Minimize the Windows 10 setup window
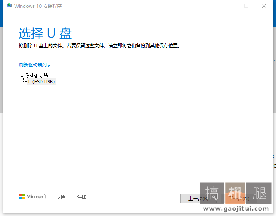This screenshot has width=276, height=216. [229, 6]
